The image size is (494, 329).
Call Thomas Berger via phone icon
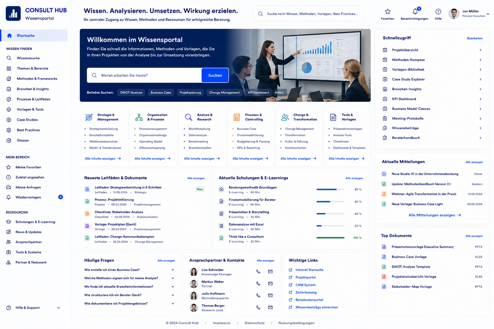tap(258, 307)
